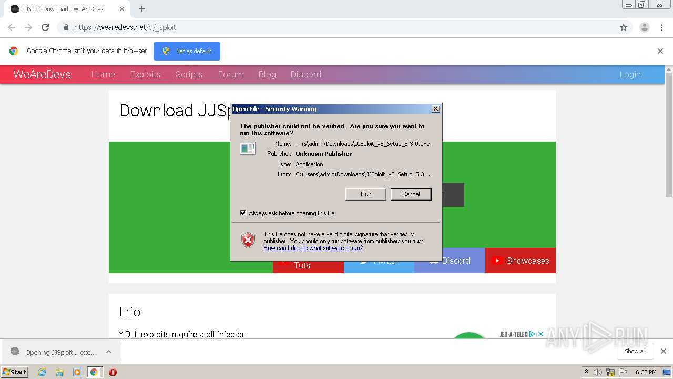Screen dimensions: 673x379
Task: Click Chrome taskbar icon
Action: coord(94,372)
